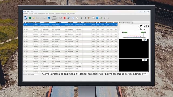Click the left green traffic light sign
This screenshot has height=97, width=173.
coord(125,32)
